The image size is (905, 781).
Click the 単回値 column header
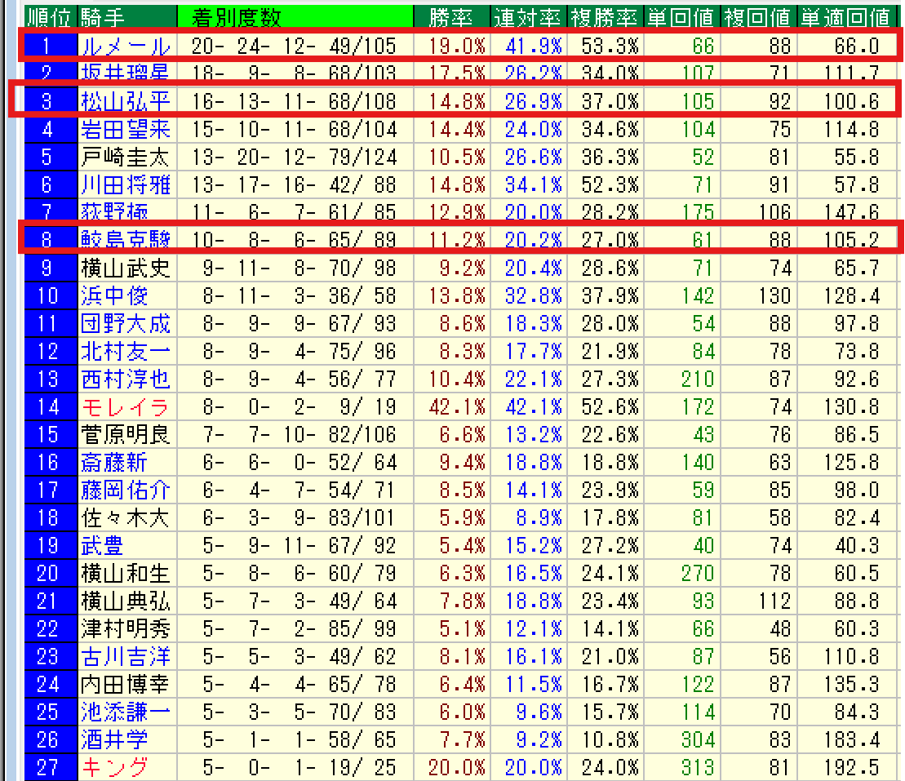coord(681,16)
